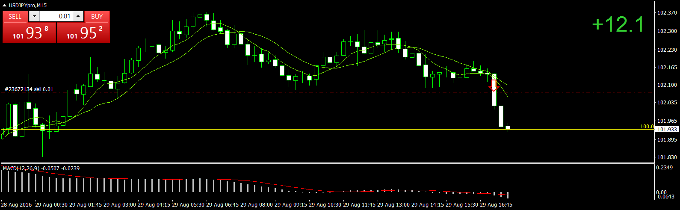
Task: Click the 102.370 price scale value
Action: 667,13
